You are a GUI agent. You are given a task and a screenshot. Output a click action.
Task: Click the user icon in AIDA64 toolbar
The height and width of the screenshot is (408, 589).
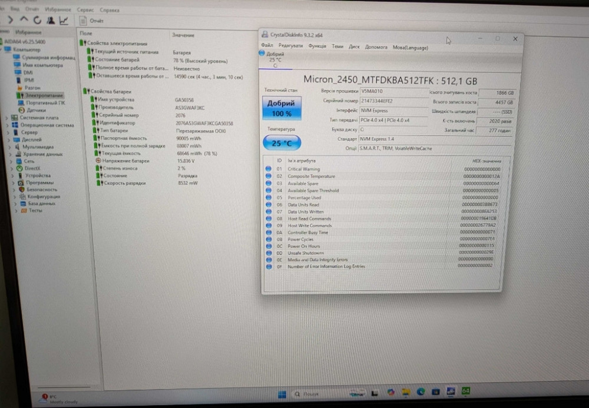coord(49,21)
